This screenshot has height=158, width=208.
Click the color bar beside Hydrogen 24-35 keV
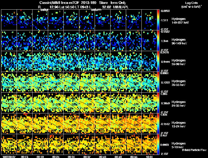click(x=158, y=103)
